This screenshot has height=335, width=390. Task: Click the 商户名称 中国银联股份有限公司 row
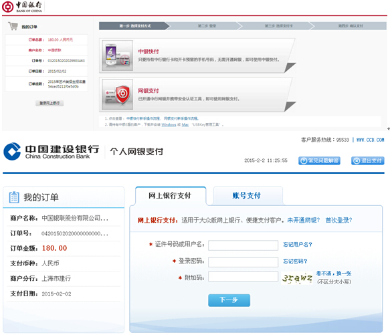(x=64, y=219)
